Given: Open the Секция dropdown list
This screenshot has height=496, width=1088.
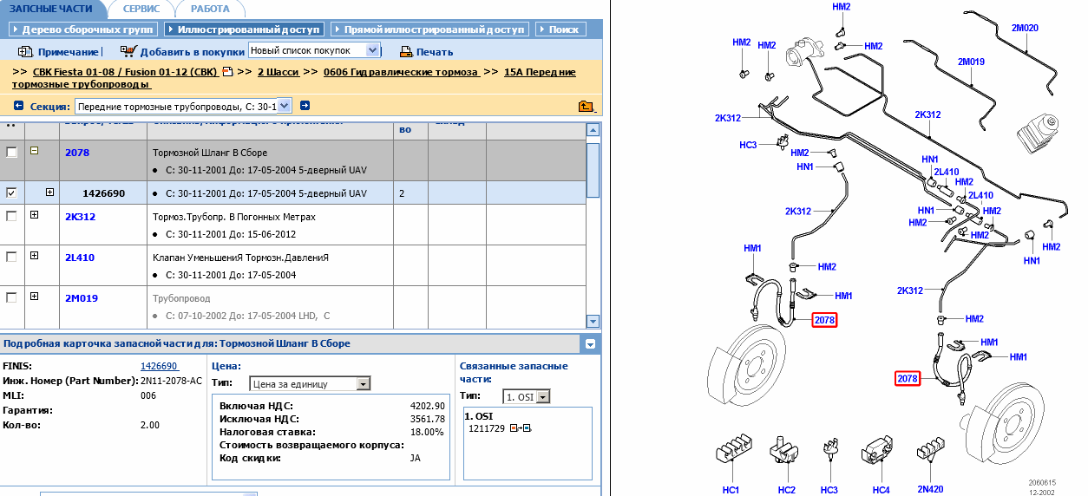Looking at the screenshot, I should coord(182,107).
